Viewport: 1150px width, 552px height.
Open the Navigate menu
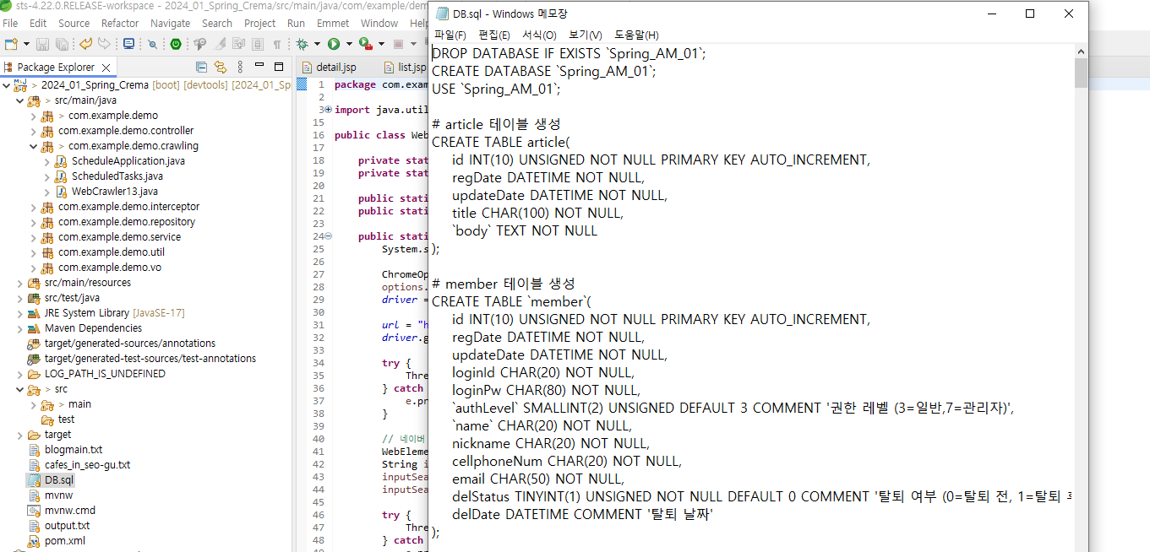(170, 23)
